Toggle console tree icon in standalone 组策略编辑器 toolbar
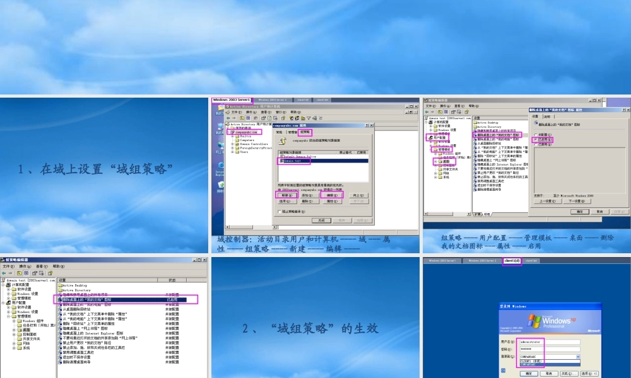631x378 pixels. click(26, 273)
